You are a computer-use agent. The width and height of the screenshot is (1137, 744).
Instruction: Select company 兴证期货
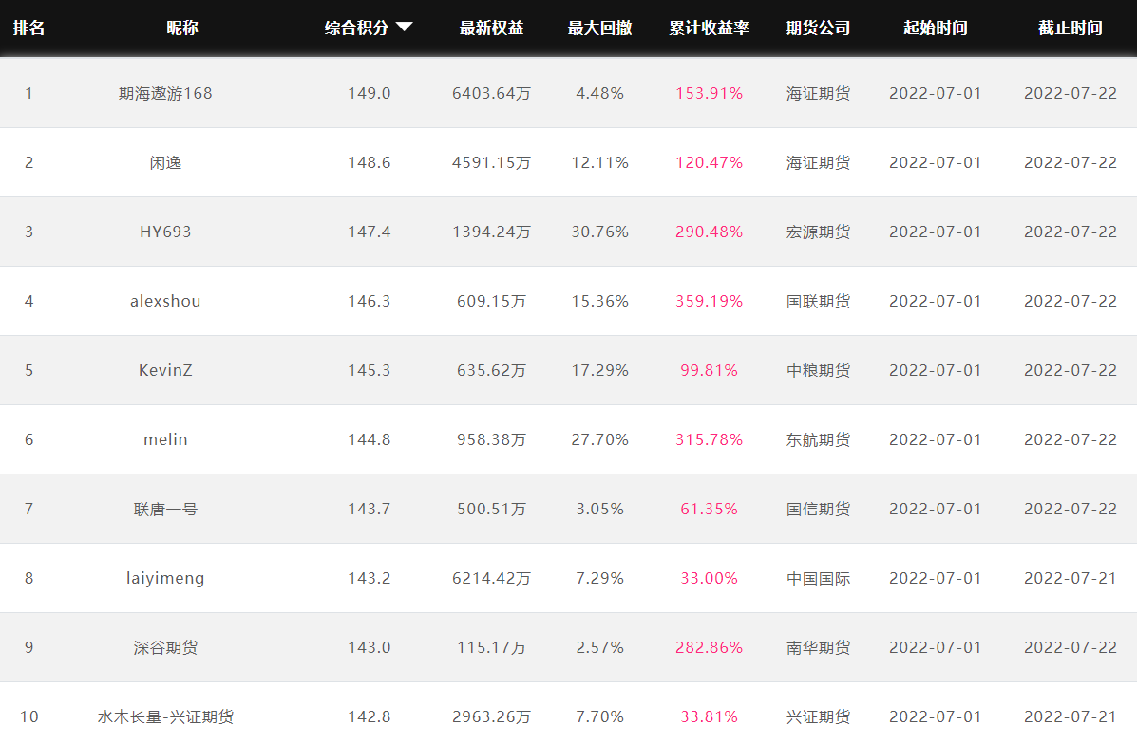[x=819, y=716]
